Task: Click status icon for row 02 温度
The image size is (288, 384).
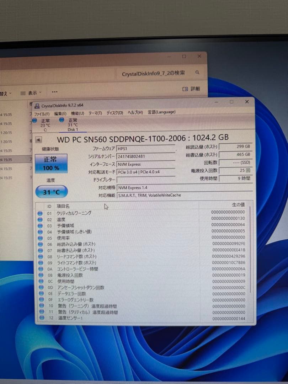Action: click(40, 219)
